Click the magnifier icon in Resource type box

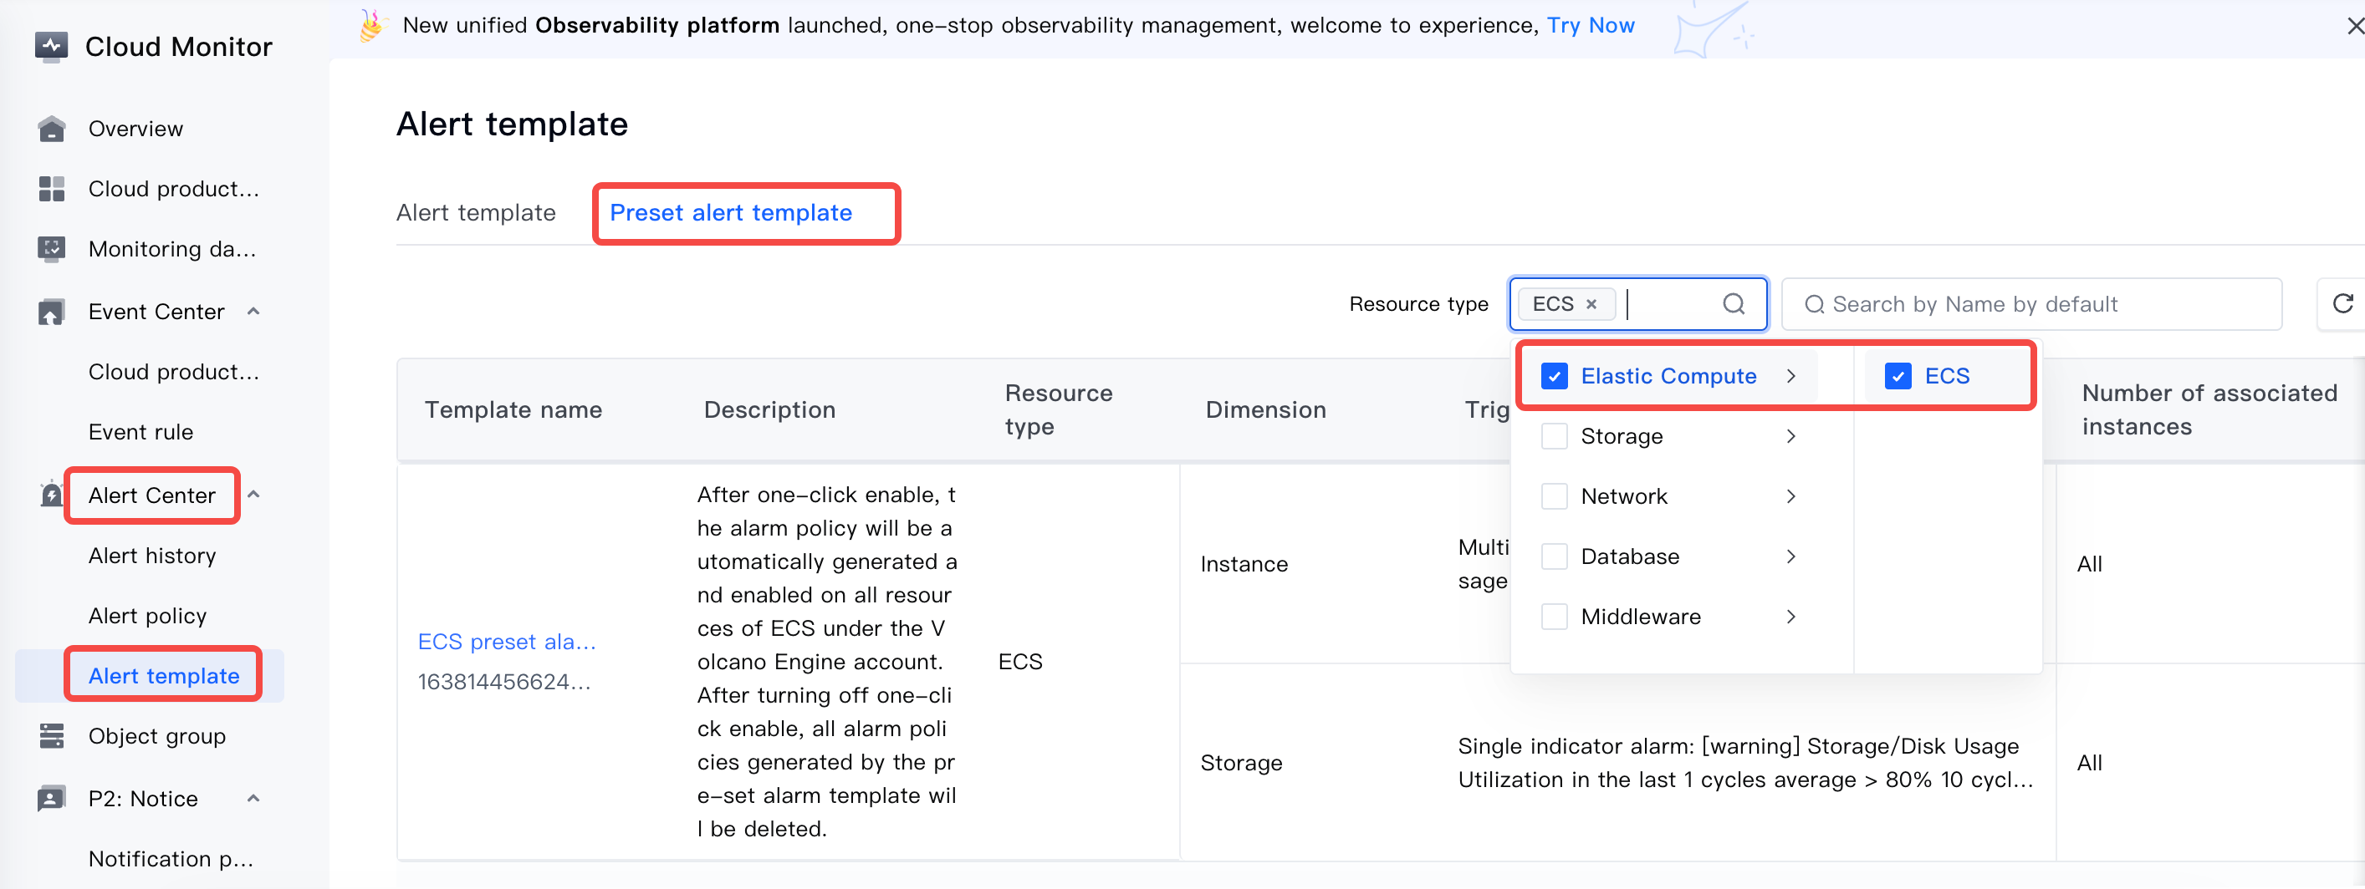tap(1734, 303)
